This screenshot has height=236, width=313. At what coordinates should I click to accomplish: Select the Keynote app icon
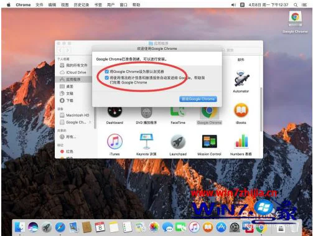(x=146, y=141)
